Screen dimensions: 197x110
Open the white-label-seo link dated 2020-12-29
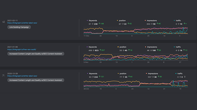click(22, 76)
